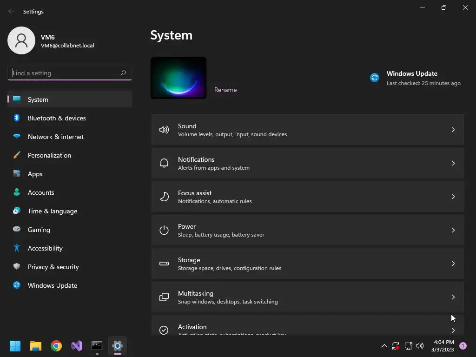Screen dimensions: 476x357
Task: Click the Accessibility figure icon
Action: point(17,248)
